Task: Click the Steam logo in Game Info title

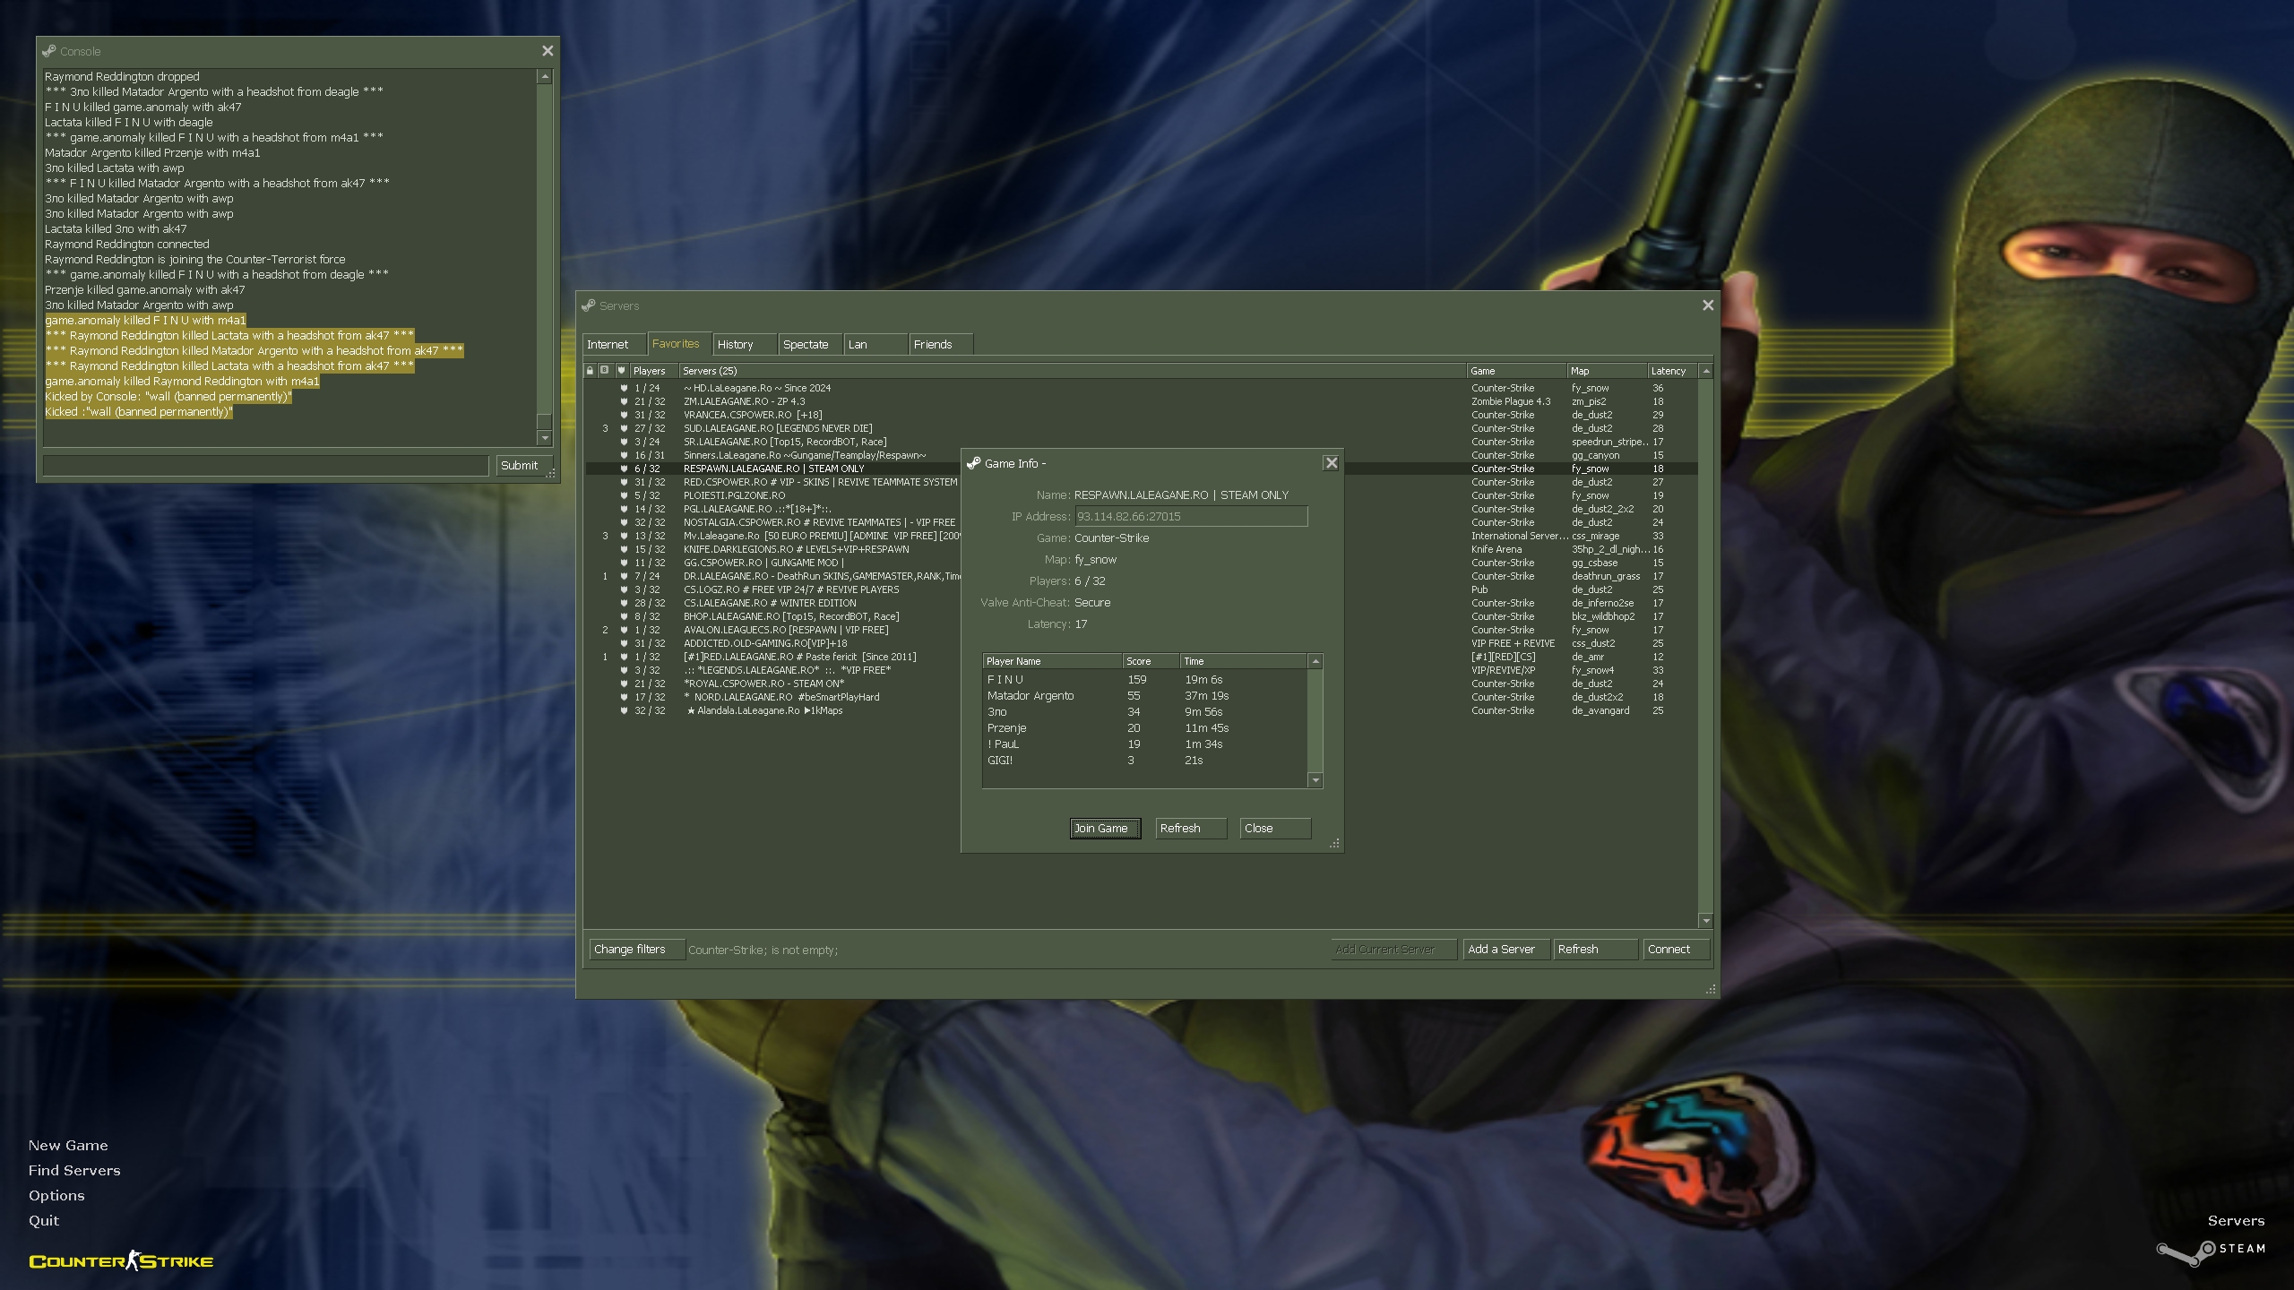Action: (973, 463)
